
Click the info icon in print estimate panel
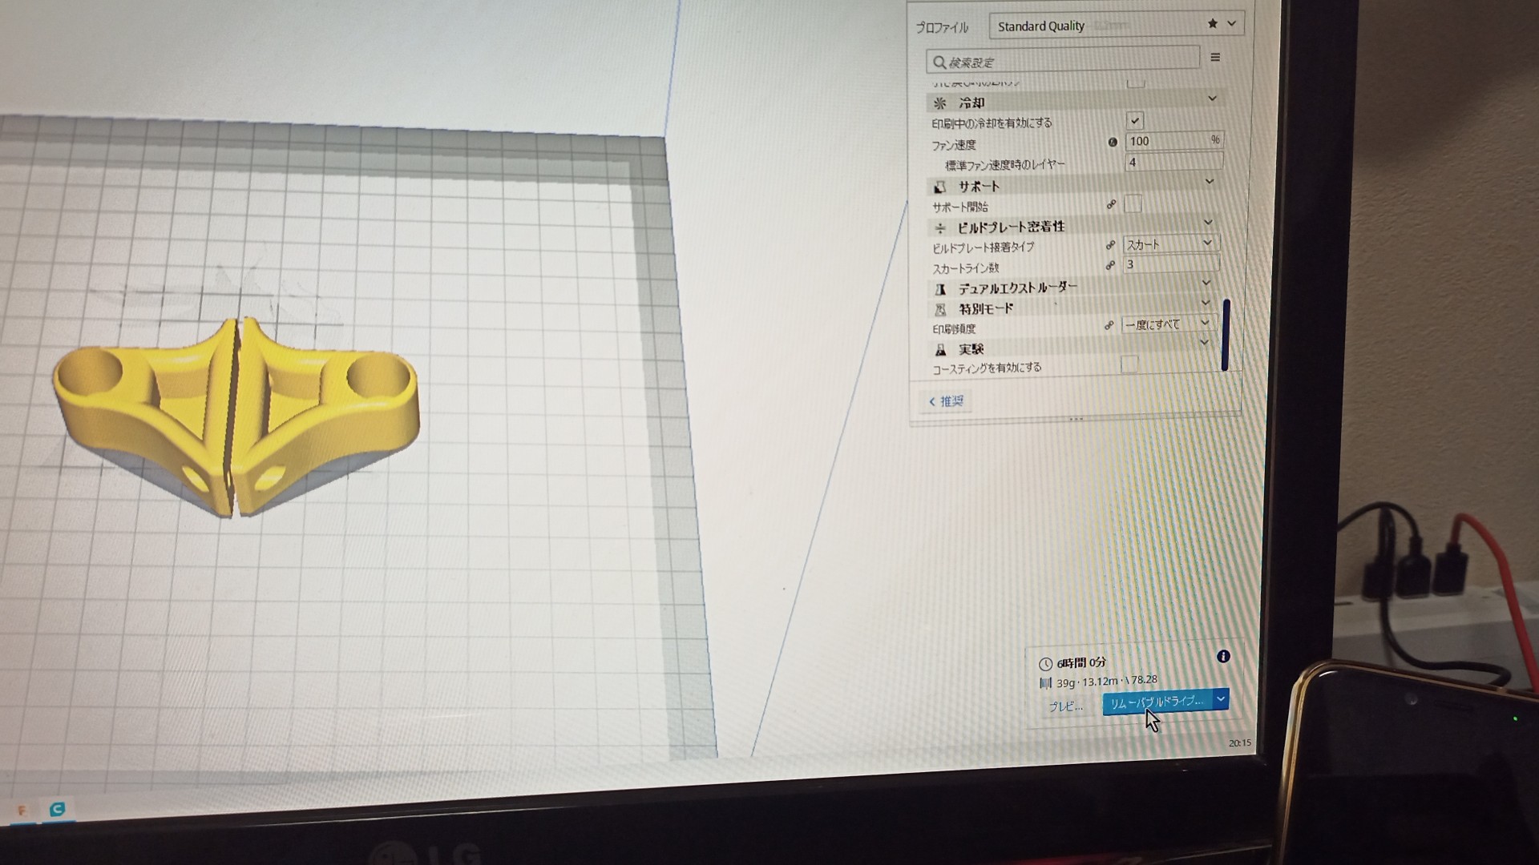coord(1223,657)
